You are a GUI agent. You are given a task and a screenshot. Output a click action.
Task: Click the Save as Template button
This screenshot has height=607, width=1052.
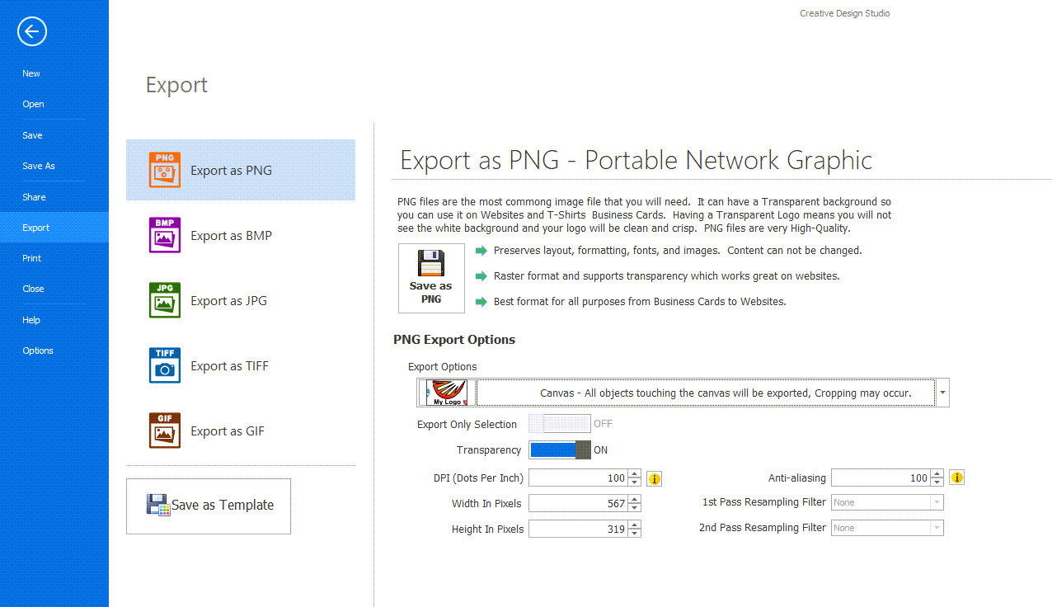(x=209, y=506)
